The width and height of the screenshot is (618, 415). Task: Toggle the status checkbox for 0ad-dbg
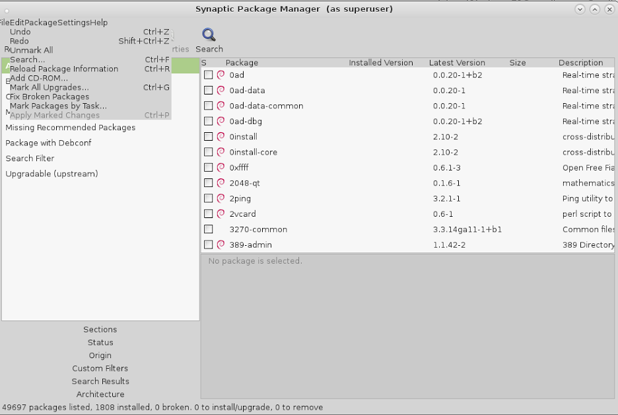209,121
